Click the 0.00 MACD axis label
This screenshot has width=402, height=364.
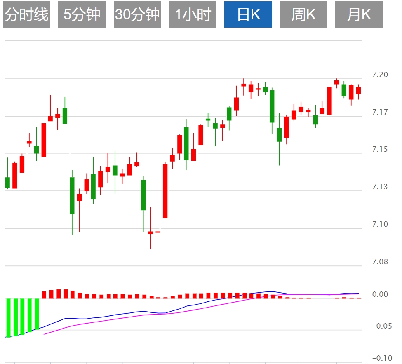[380, 294]
